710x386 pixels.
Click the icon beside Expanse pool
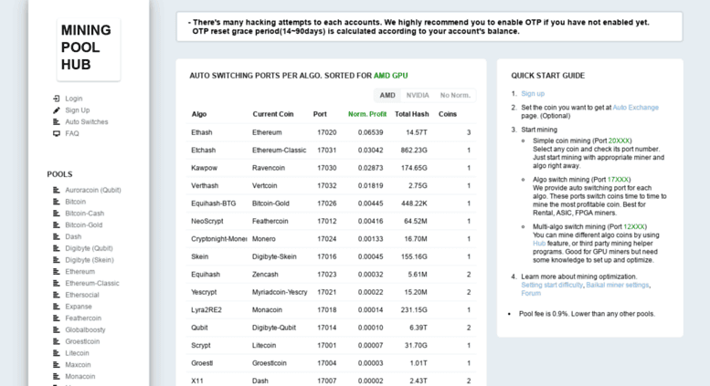point(56,307)
